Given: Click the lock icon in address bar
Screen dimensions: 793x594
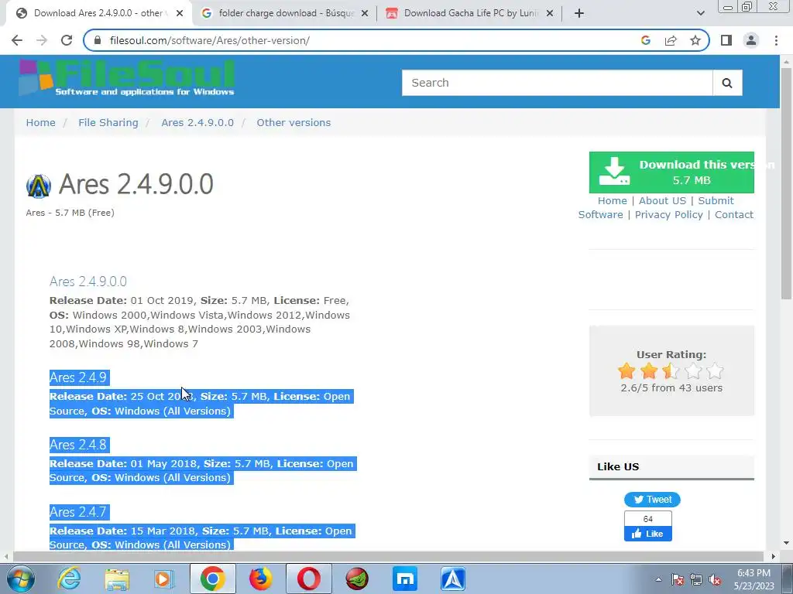Looking at the screenshot, I should 98,40.
